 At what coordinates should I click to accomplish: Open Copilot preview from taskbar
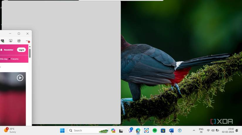113,131
